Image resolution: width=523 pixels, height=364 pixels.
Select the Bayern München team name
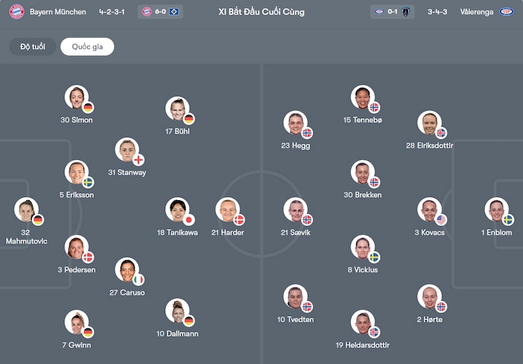click(58, 12)
